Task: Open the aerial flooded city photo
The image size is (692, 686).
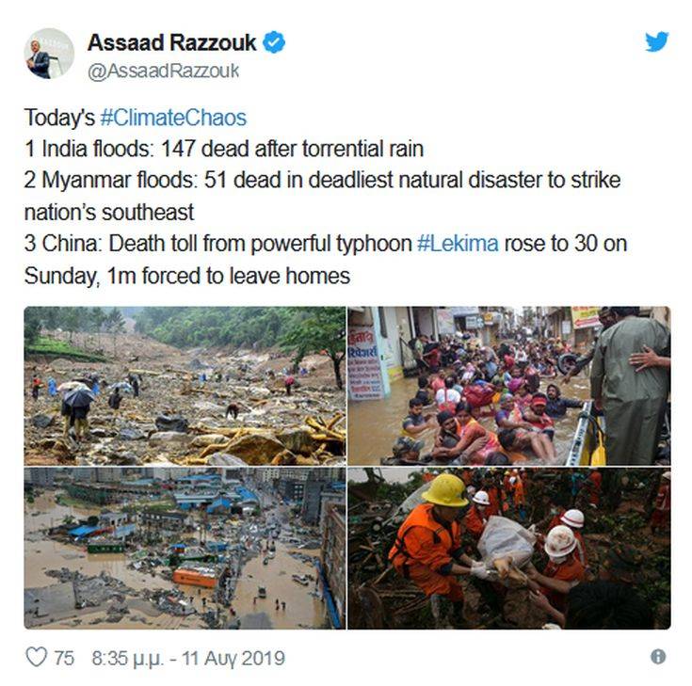Action: coord(185,549)
